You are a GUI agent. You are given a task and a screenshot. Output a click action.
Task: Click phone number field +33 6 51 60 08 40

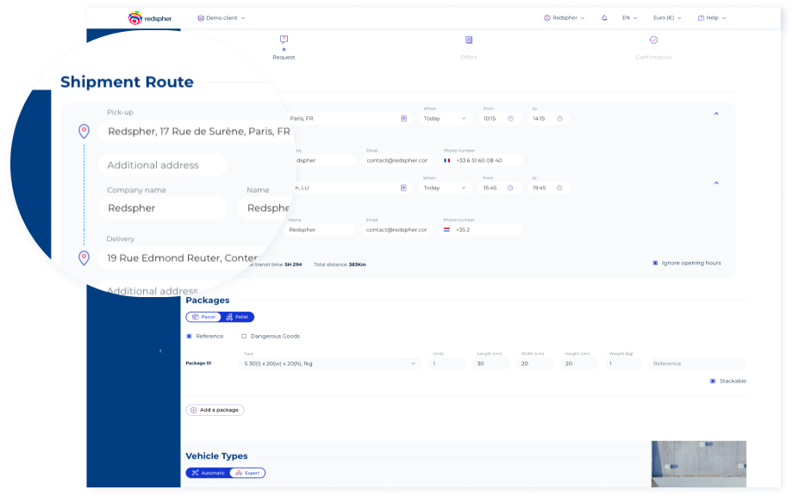click(480, 161)
